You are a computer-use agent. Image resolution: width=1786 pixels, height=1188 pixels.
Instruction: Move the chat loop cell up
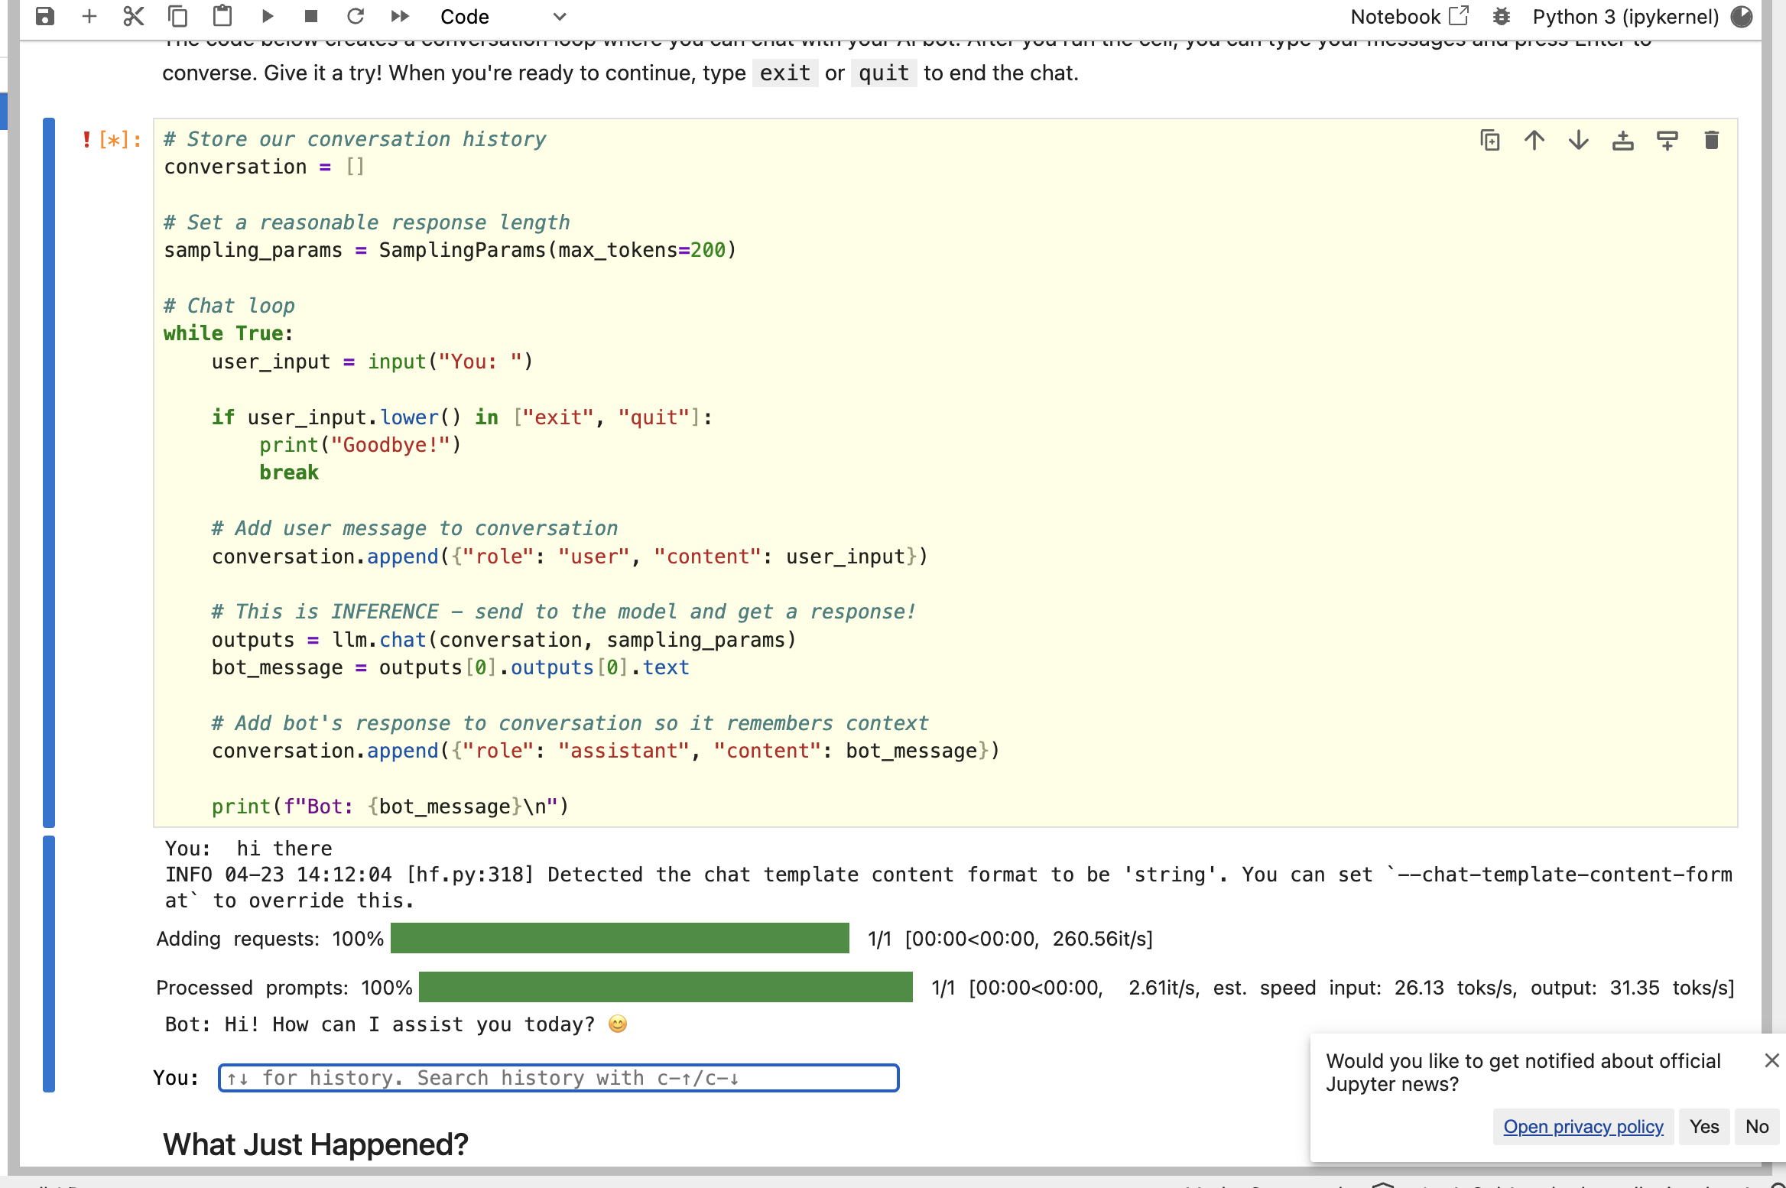coord(1534,140)
